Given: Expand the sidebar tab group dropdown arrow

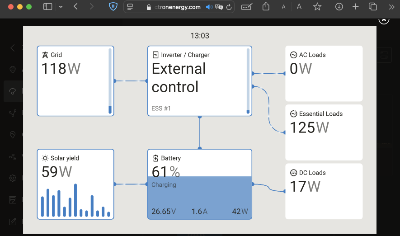Looking at the screenshot, I should 61,7.
